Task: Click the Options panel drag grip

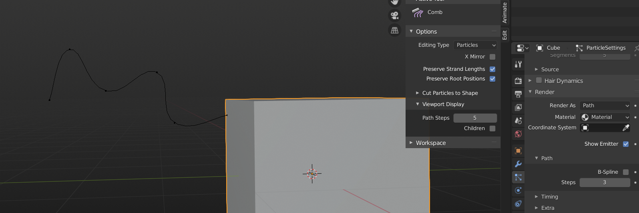Action: pyautogui.click(x=494, y=32)
